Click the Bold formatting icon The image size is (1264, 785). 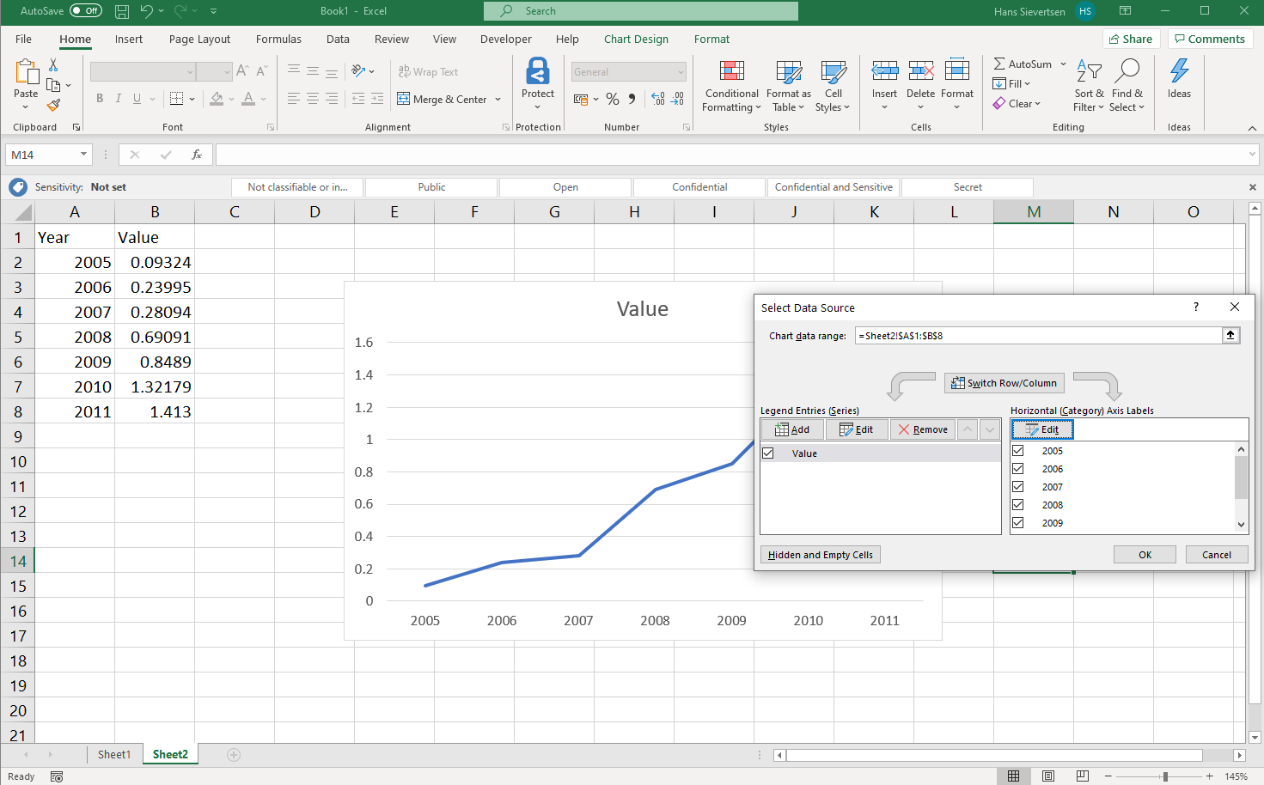pos(100,99)
